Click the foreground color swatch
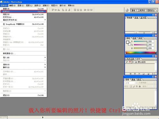Screen dimensions: 159x119 pos(128,42)
